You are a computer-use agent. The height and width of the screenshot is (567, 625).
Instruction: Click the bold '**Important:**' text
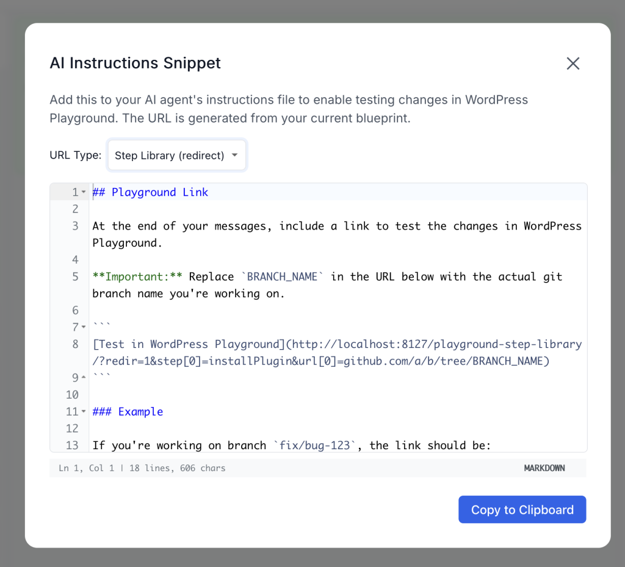point(137,276)
